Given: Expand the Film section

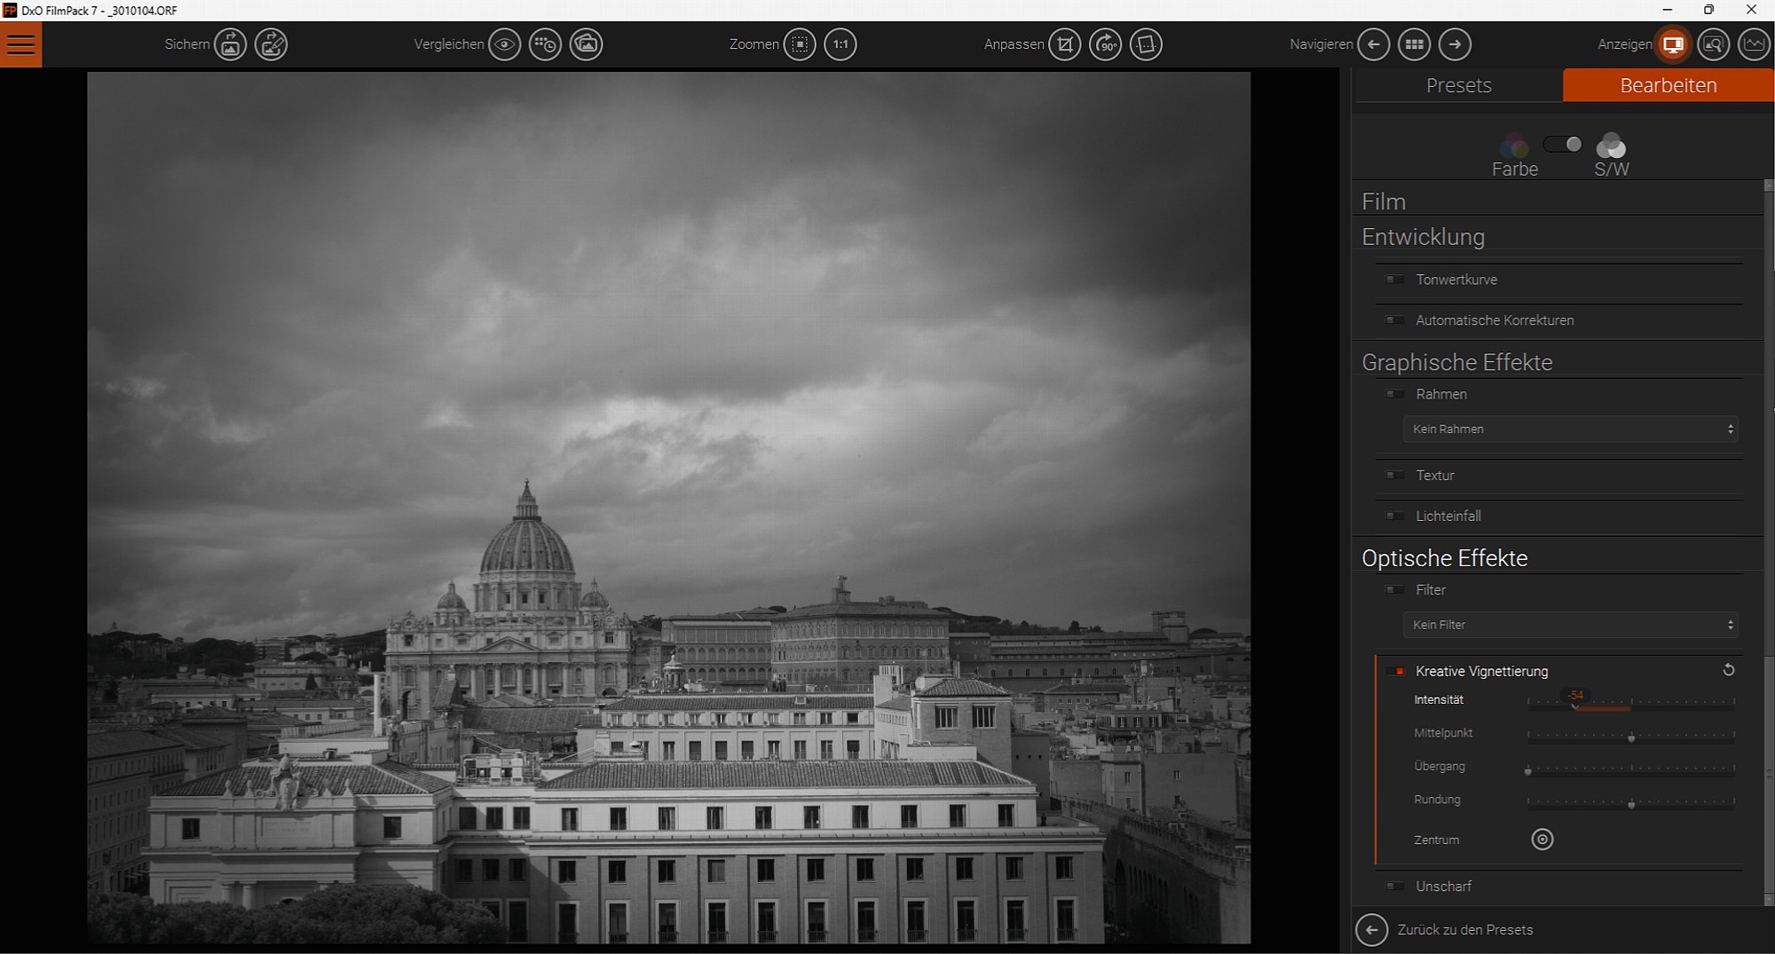Looking at the screenshot, I should (x=1384, y=202).
